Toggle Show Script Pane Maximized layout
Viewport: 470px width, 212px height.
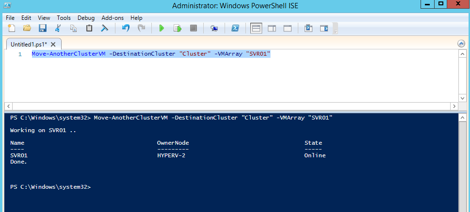pos(287,28)
